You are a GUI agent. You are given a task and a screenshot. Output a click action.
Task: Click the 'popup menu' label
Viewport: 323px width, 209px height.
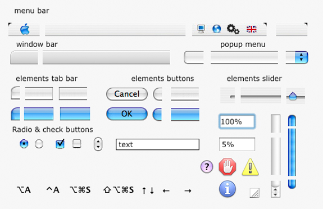coord(243,44)
